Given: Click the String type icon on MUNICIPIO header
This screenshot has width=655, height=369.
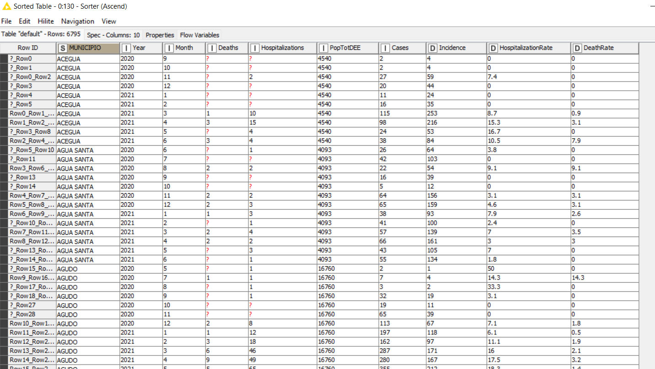Looking at the screenshot, I should [x=63, y=48].
